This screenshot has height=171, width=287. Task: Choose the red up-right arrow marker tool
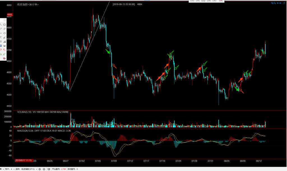pyautogui.click(x=1, y=50)
